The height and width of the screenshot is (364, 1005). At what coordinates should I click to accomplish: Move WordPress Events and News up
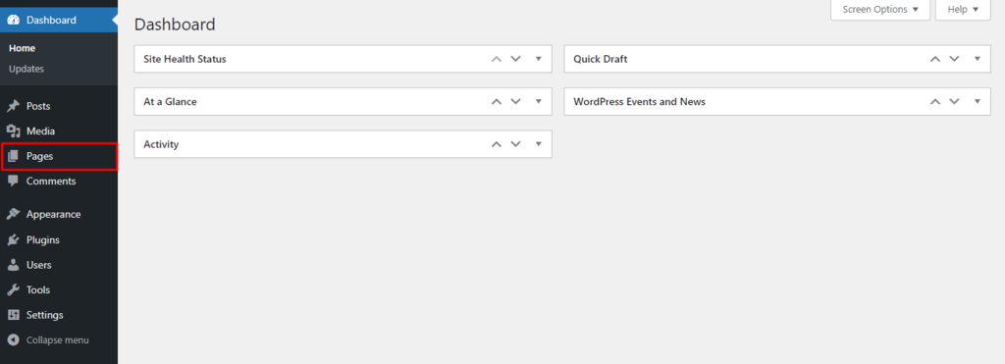point(935,101)
